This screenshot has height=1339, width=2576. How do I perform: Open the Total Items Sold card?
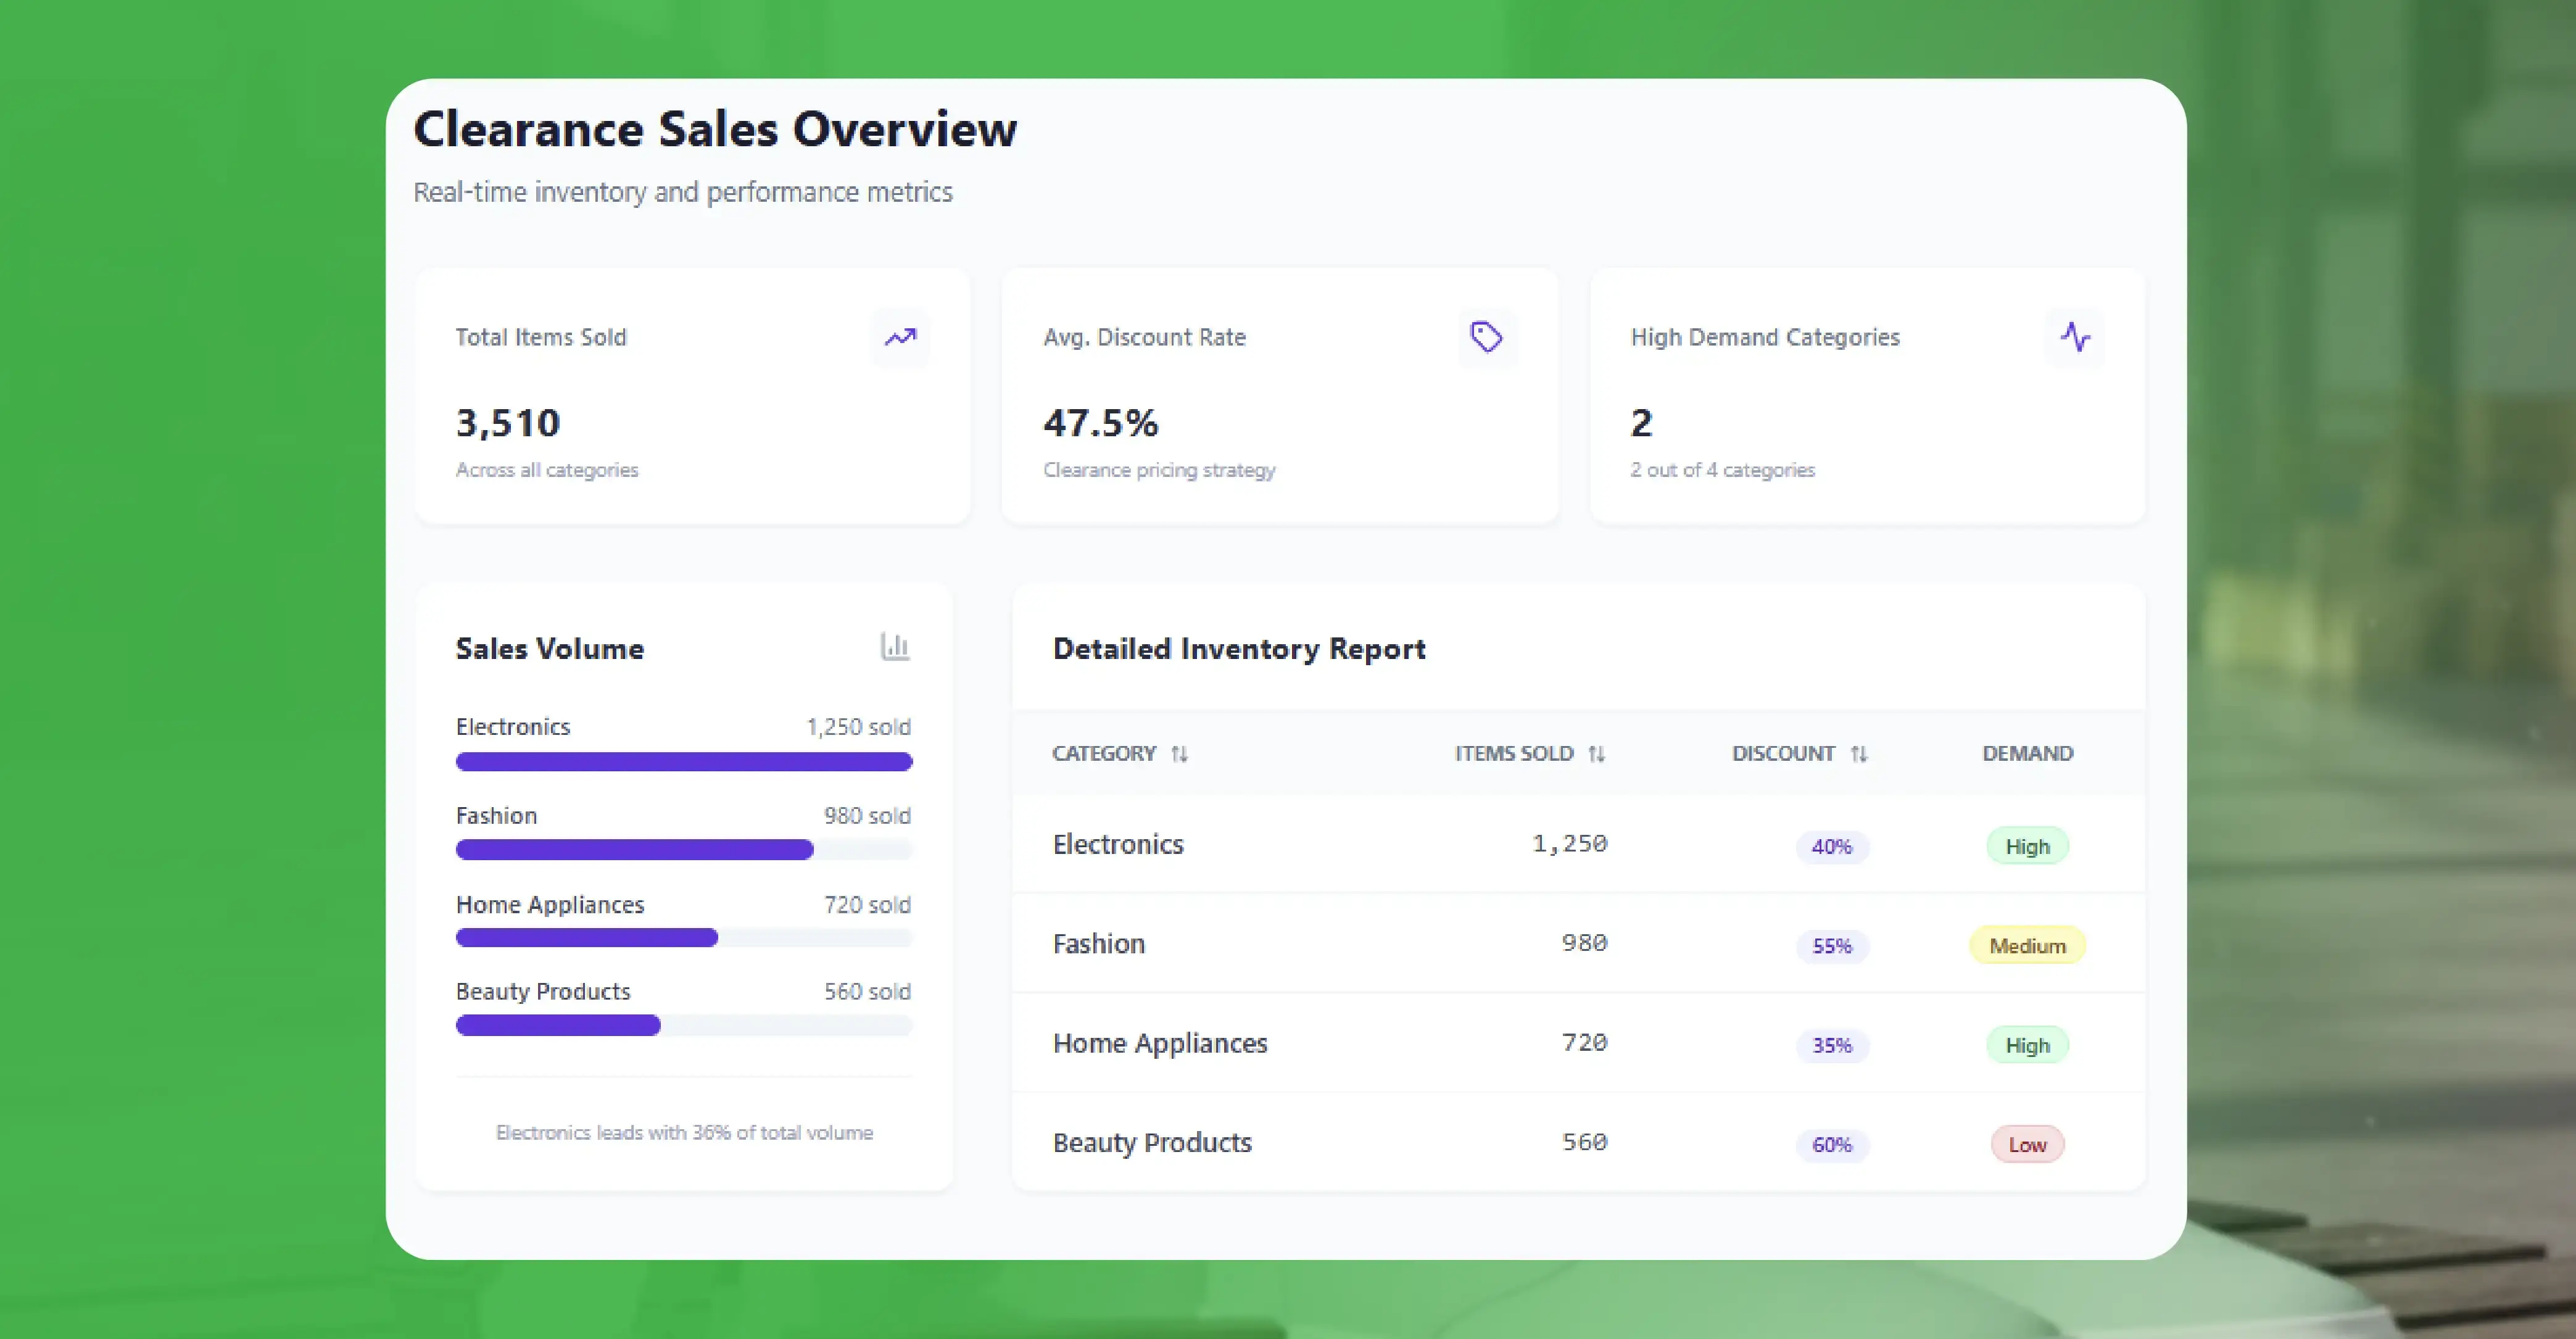pos(692,396)
